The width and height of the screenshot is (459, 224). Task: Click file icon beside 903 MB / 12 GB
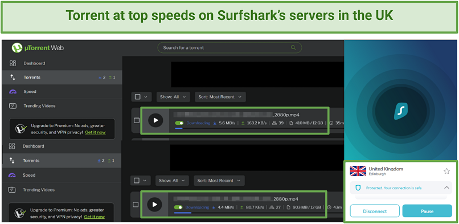(x=288, y=207)
